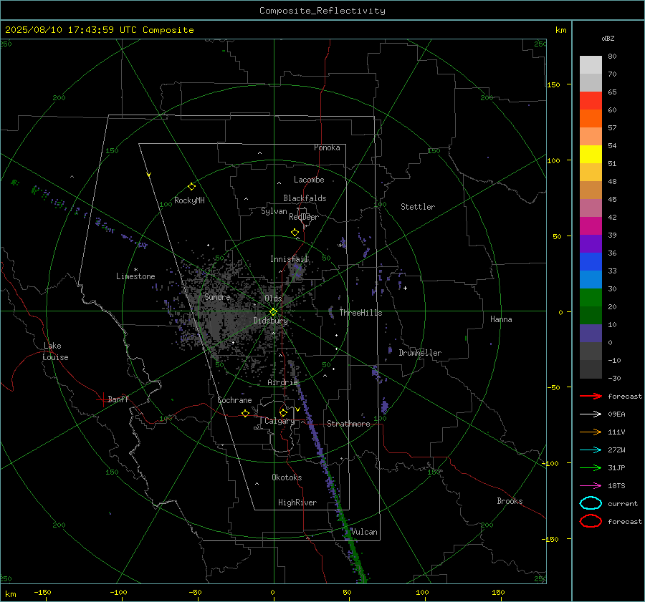645x602 pixels.
Task: Click the Ponoka city label
Action: [x=327, y=147]
